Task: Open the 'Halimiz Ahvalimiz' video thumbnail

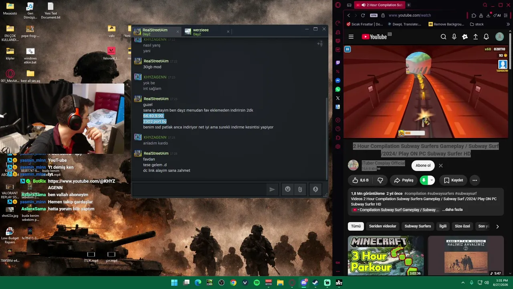Action: coord(466,256)
